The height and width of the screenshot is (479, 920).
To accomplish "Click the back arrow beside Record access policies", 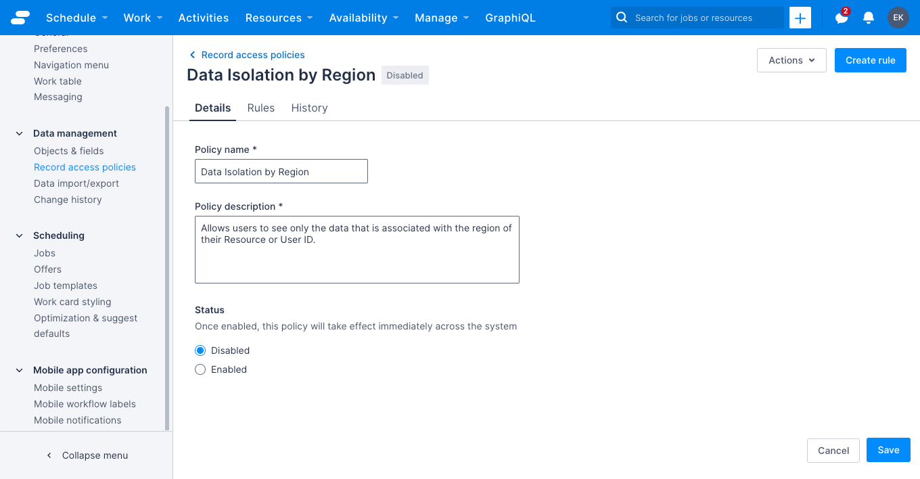I will tap(191, 55).
